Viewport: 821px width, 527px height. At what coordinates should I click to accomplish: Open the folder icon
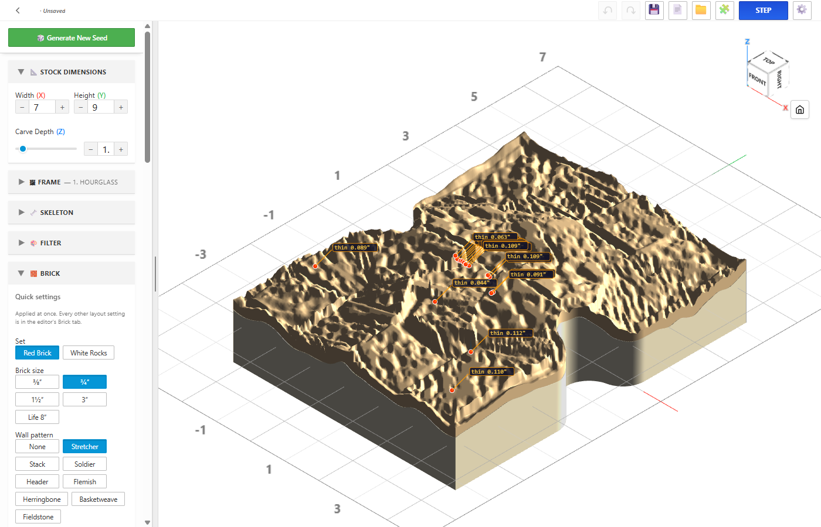pos(701,11)
